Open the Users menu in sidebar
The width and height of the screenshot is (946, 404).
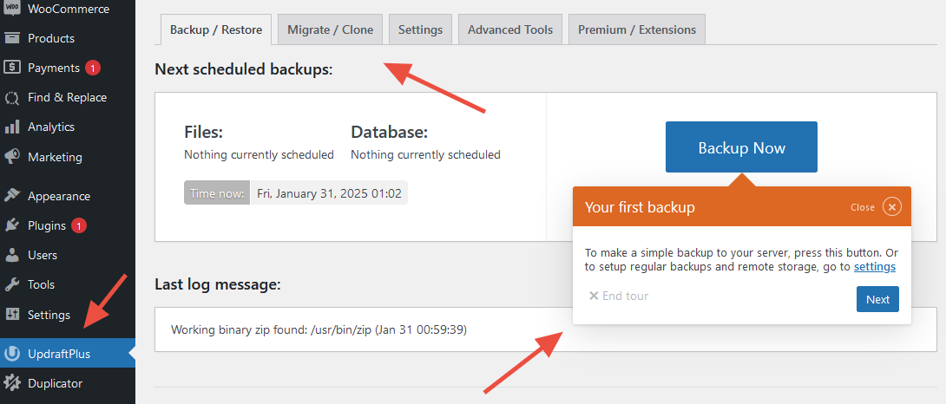pos(42,255)
